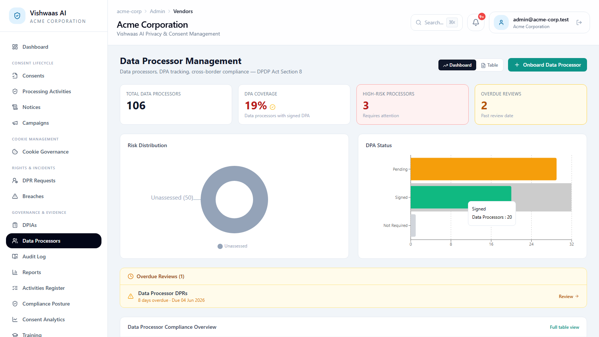Click the Notices icon in sidebar
Image resolution: width=599 pixels, height=337 pixels.
tap(15, 107)
